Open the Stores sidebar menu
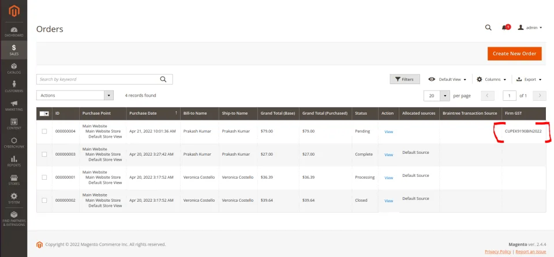The height and width of the screenshot is (257, 554). click(14, 180)
